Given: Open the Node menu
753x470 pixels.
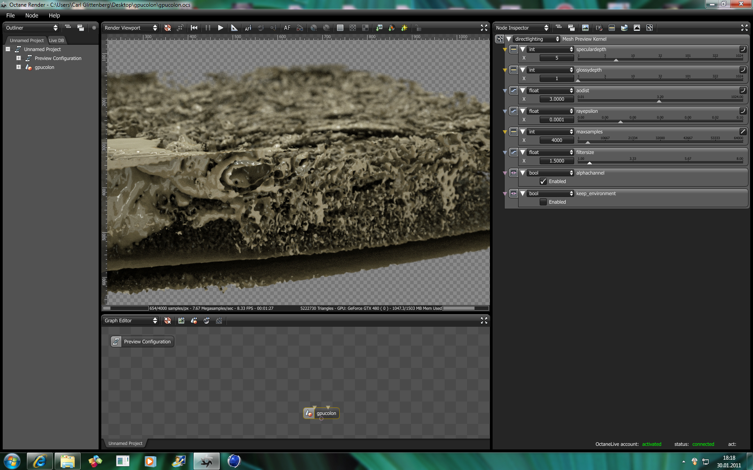Looking at the screenshot, I should (x=32, y=15).
